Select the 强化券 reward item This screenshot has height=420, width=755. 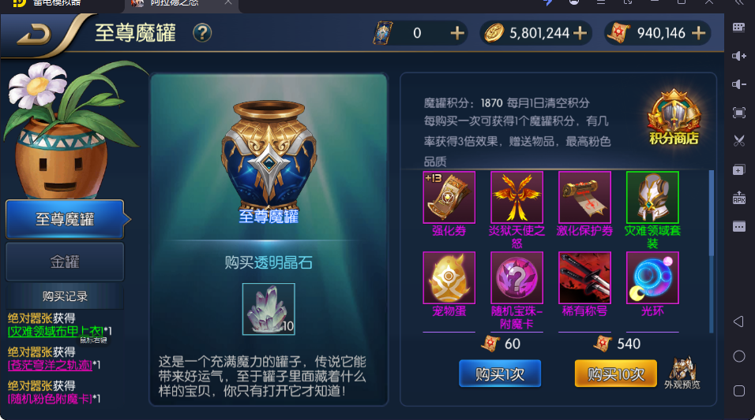449,198
